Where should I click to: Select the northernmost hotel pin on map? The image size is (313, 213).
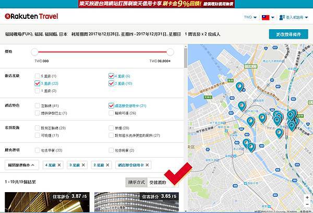(x=239, y=87)
